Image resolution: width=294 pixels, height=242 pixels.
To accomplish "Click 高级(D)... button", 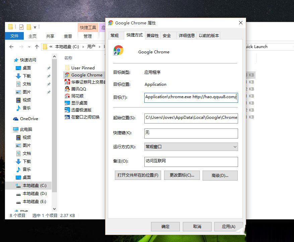I will click(220, 176).
